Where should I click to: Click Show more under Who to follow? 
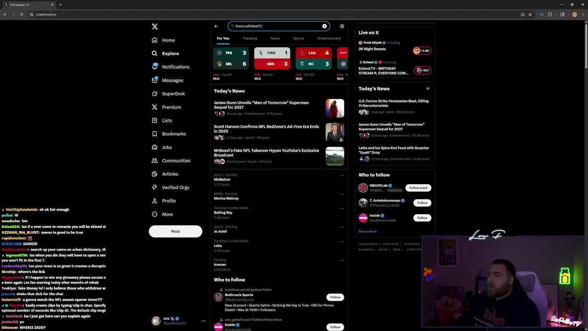tap(367, 232)
